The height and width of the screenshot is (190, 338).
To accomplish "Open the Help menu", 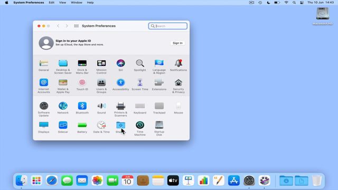I will tap(90, 3).
